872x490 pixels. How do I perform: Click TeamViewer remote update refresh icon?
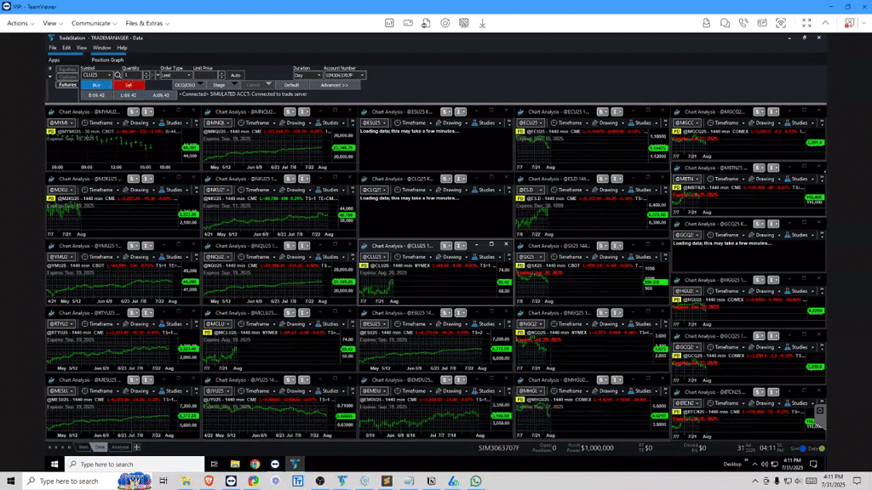tap(445, 23)
